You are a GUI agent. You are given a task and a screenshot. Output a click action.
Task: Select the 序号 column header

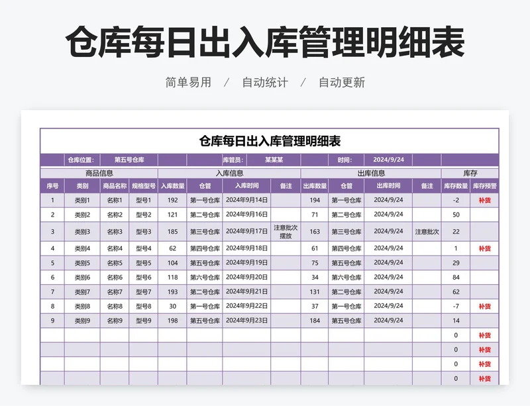coord(52,186)
